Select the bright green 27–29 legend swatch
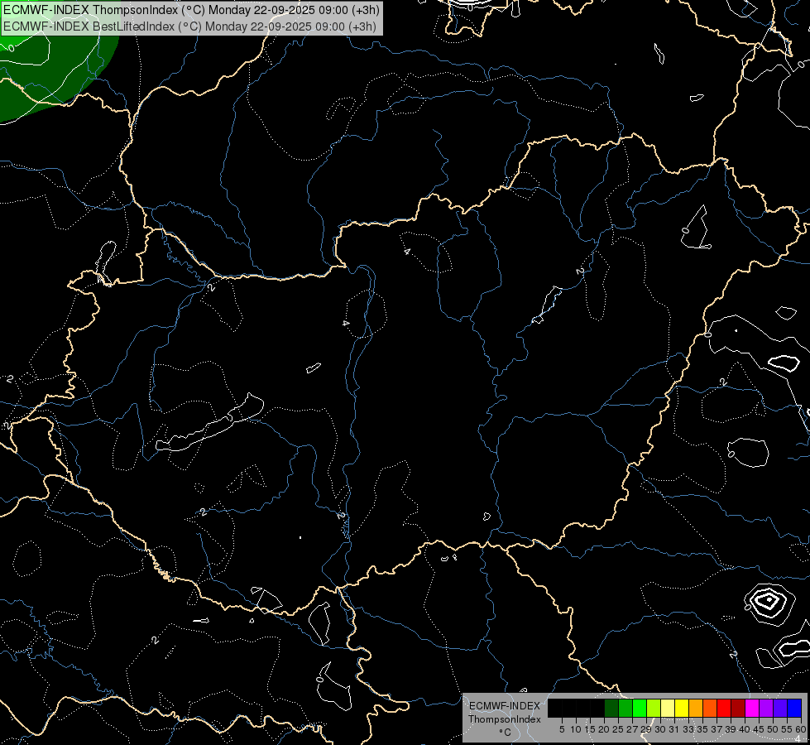Image resolution: width=810 pixels, height=745 pixels. pos(639,708)
